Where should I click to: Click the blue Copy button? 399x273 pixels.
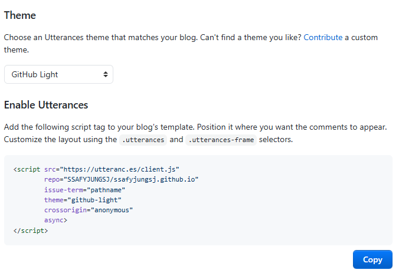point(372,259)
